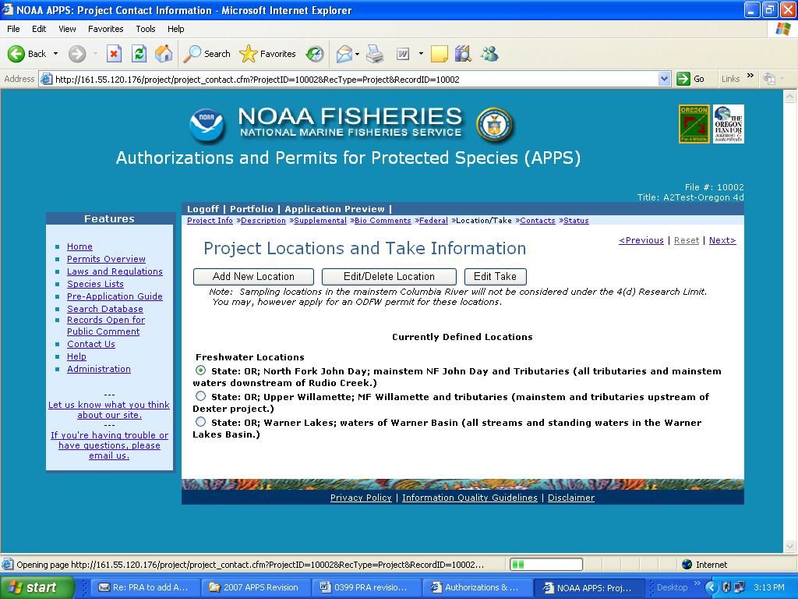This screenshot has width=798, height=599.
Task: Switch to Re: PRA to add taskbar item
Action: click(146, 587)
